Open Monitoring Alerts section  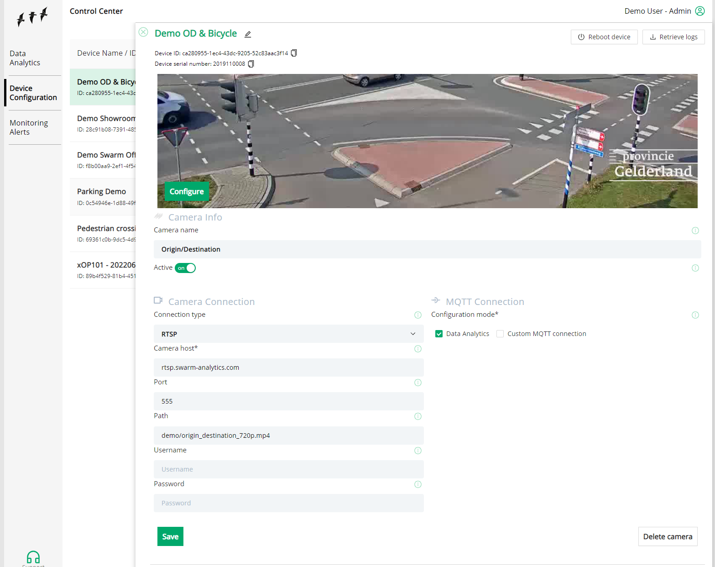click(x=29, y=127)
